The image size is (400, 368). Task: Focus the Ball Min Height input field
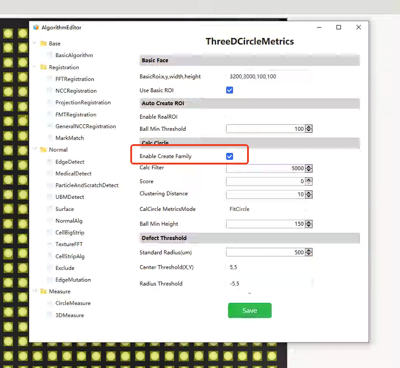click(266, 224)
